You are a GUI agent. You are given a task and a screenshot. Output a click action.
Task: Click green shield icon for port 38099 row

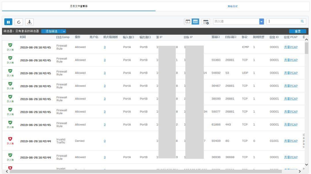pos(10,97)
